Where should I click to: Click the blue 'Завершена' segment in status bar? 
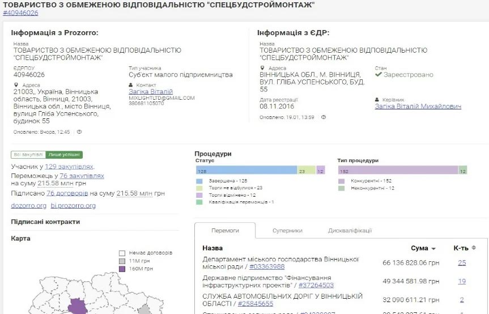(246, 170)
